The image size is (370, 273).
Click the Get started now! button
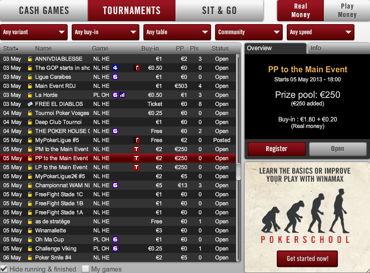[x=307, y=258]
